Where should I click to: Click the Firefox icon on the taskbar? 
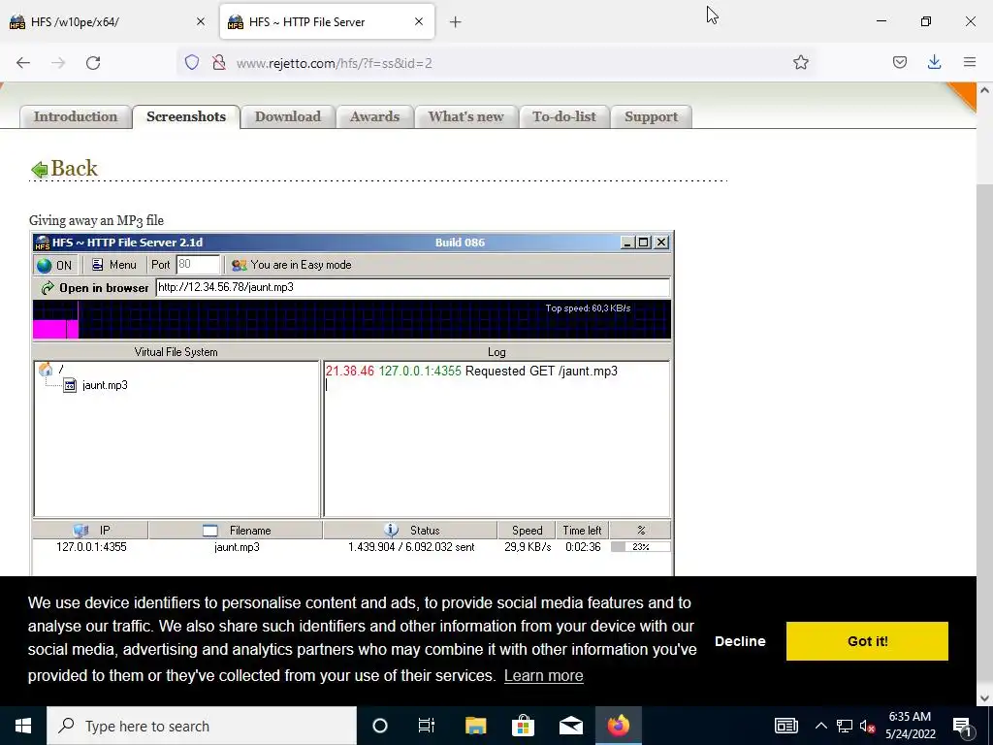(619, 726)
